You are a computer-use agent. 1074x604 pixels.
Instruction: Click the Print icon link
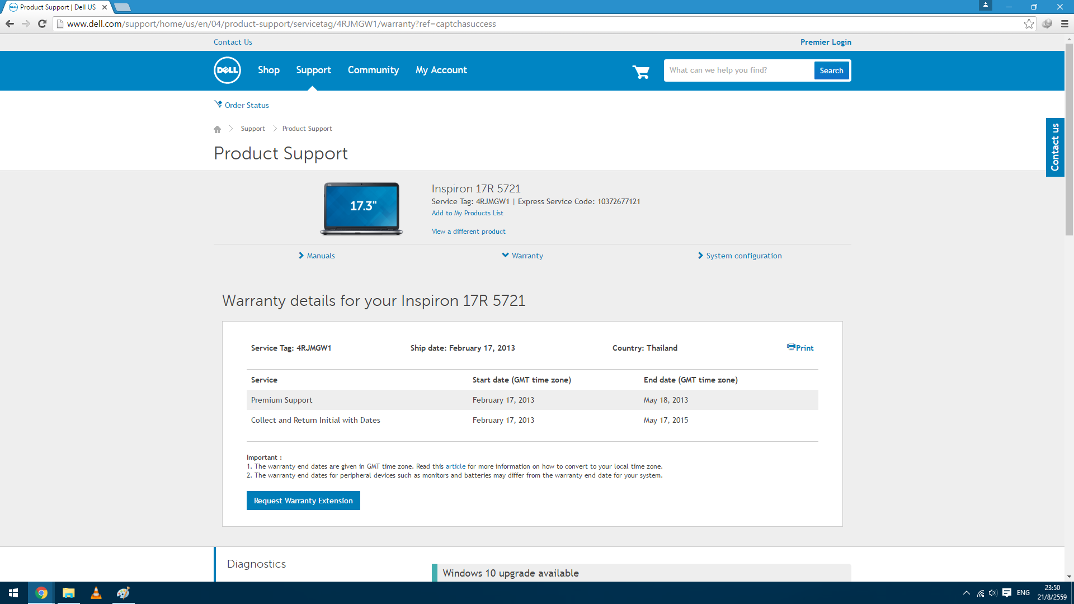[800, 348]
